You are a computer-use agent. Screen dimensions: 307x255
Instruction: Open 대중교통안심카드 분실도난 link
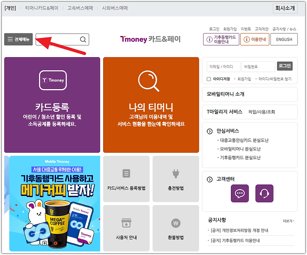coord(244,140)
